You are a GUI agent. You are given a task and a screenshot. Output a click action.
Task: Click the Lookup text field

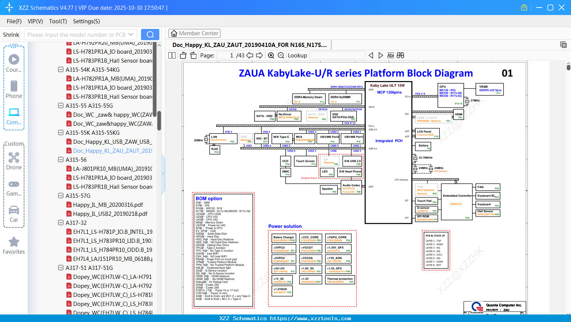[x=337, y=56]
